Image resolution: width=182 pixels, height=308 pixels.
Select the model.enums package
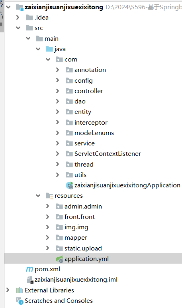coord(94,133)
